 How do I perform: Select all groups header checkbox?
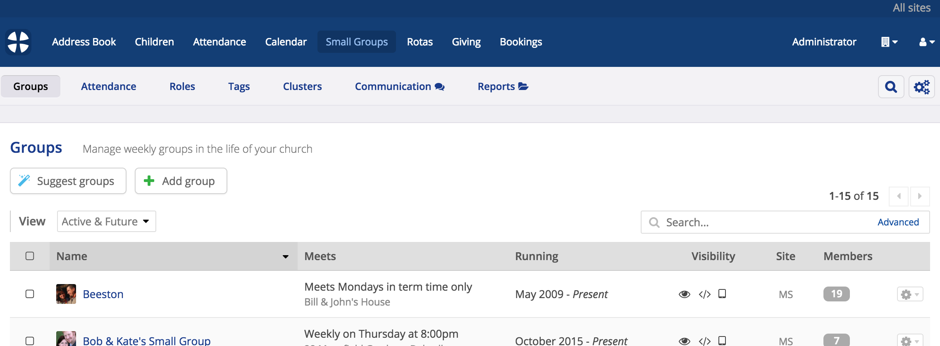pos(30,256)
